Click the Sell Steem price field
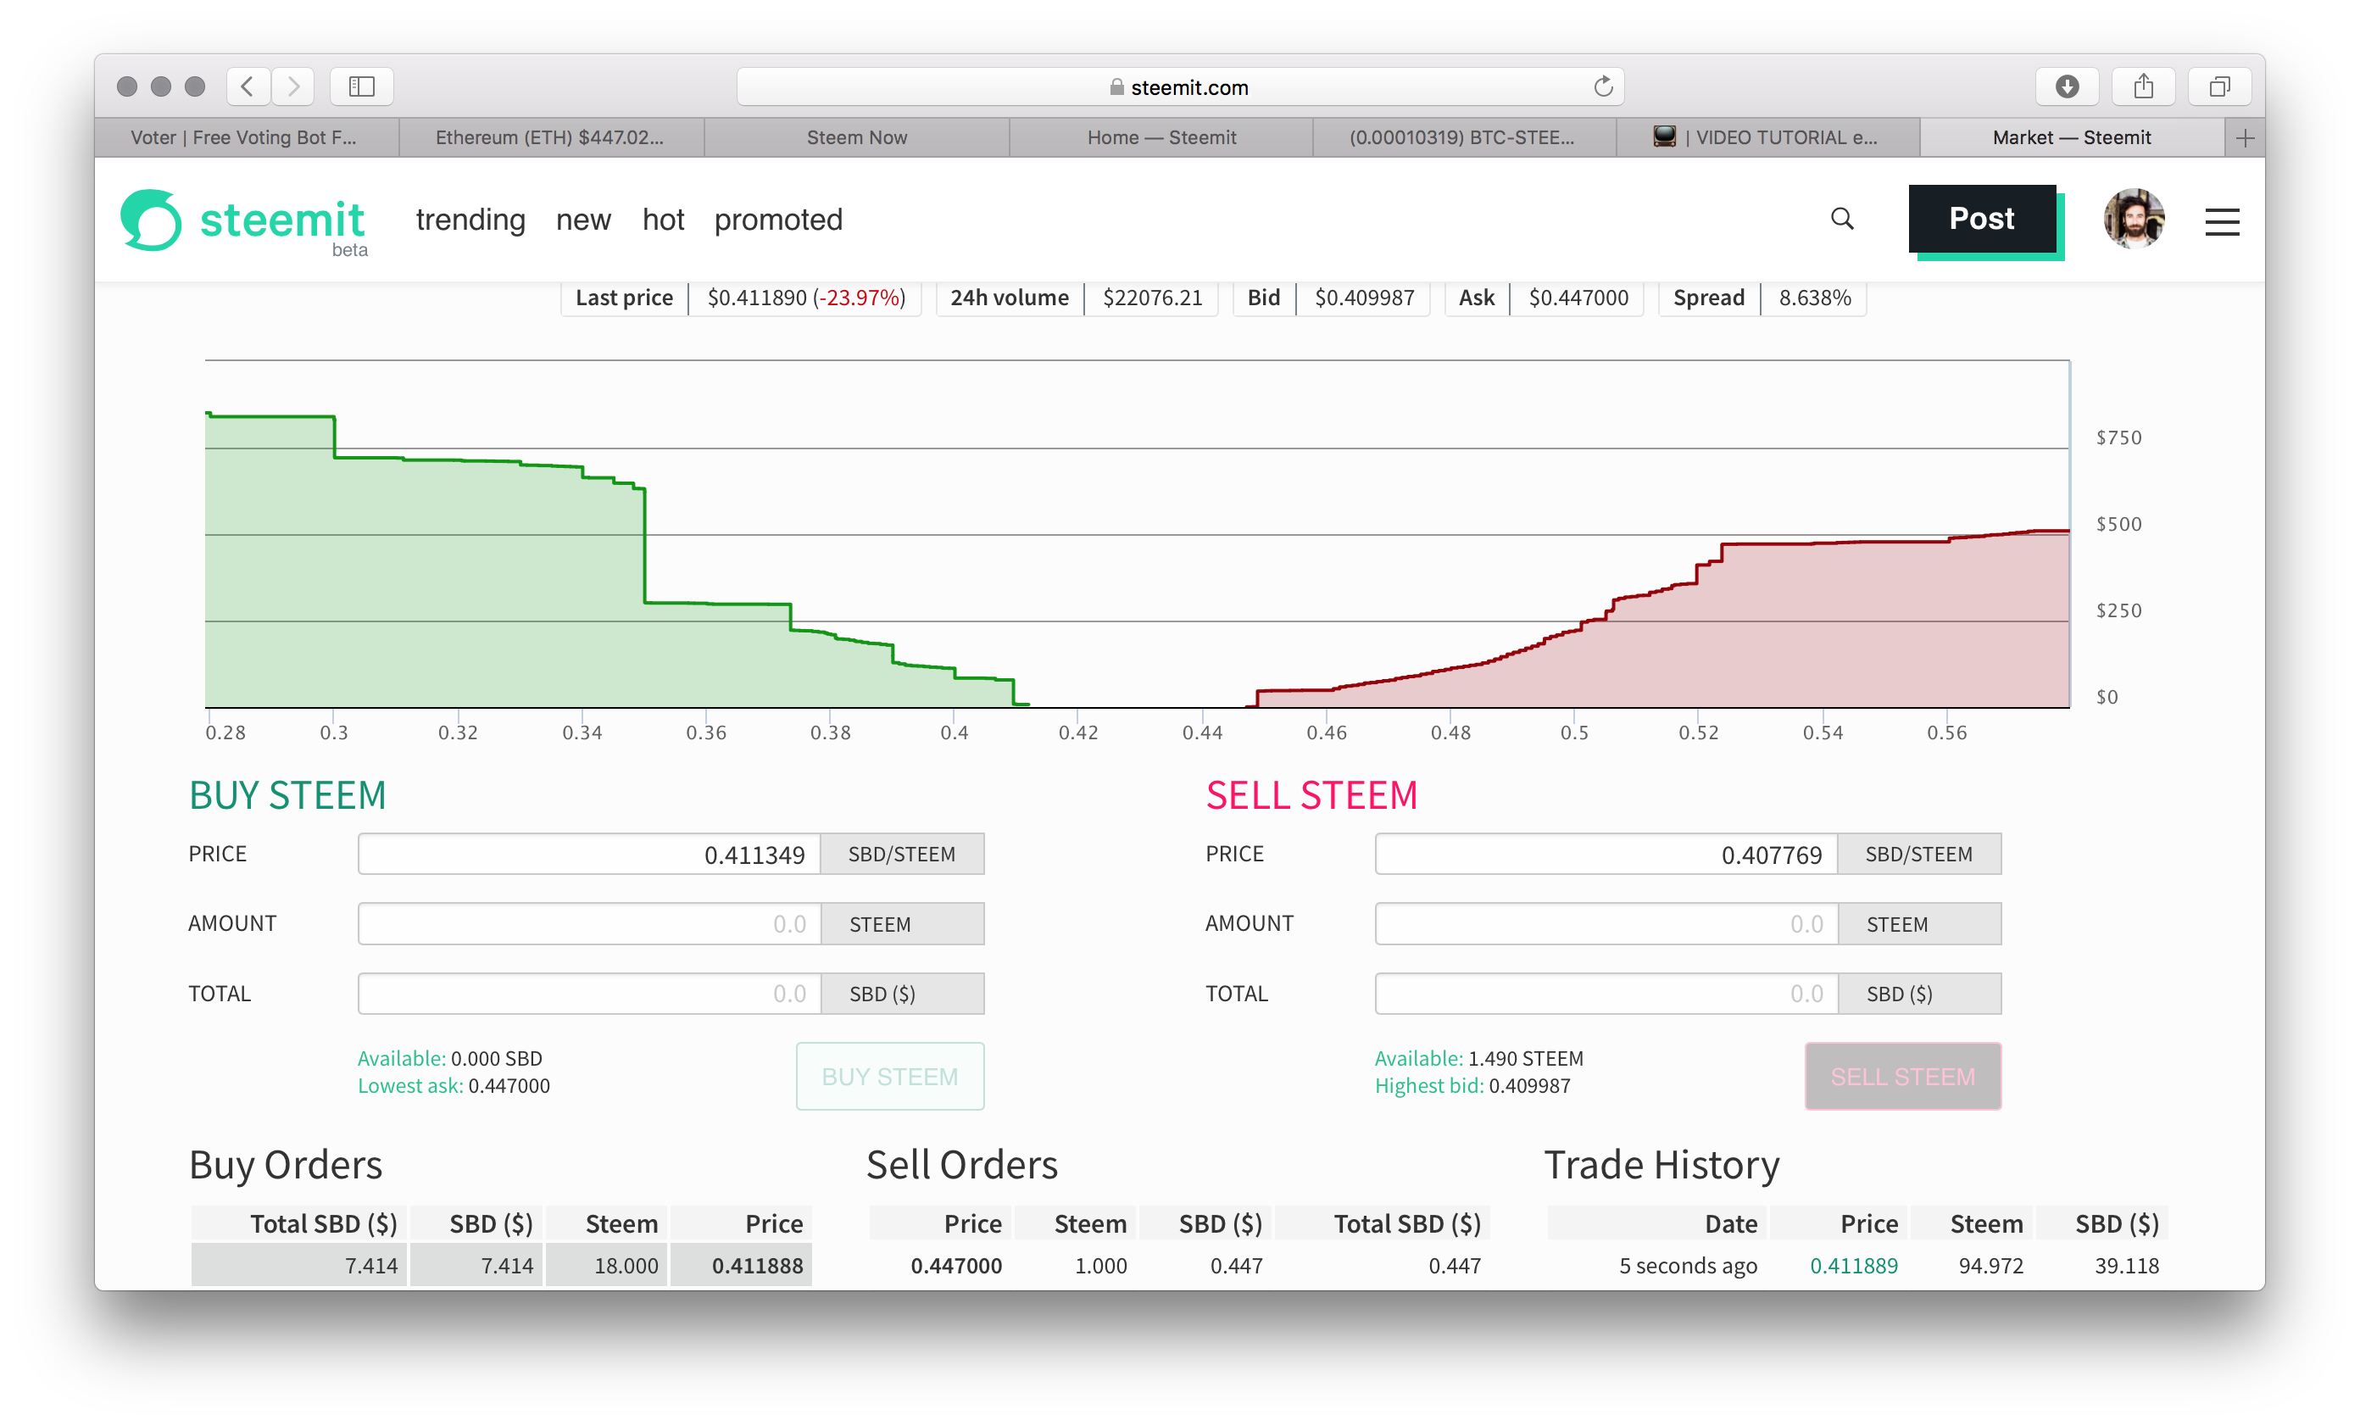 (x=1606, y=855)
